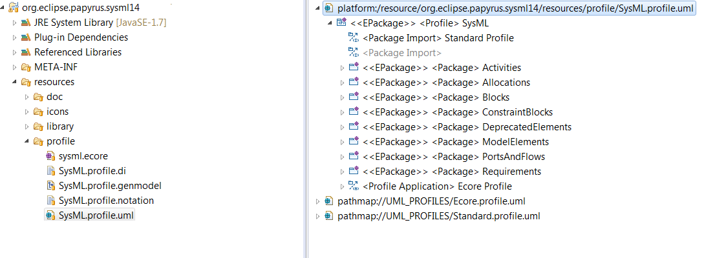The height and width of the screenshot is (258, 704).
Task: Click the Standard.profile.uml resource icon
Action: click(329, 216)
